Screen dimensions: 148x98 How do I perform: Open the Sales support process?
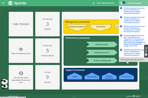pos(75,76)
